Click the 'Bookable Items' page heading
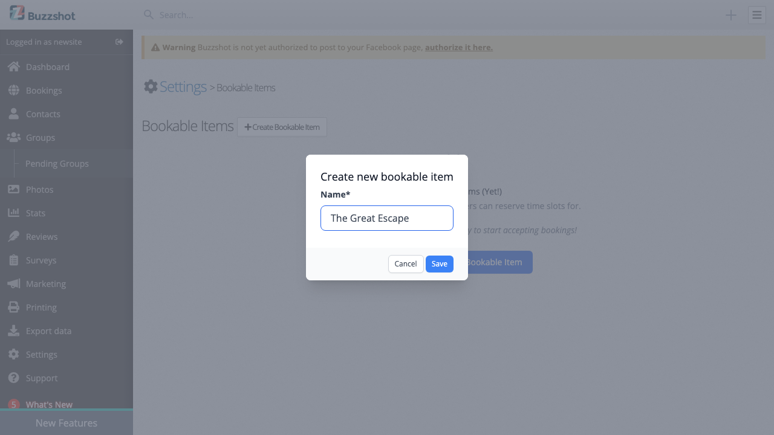774x435 pixels. (x=187, y=126)
